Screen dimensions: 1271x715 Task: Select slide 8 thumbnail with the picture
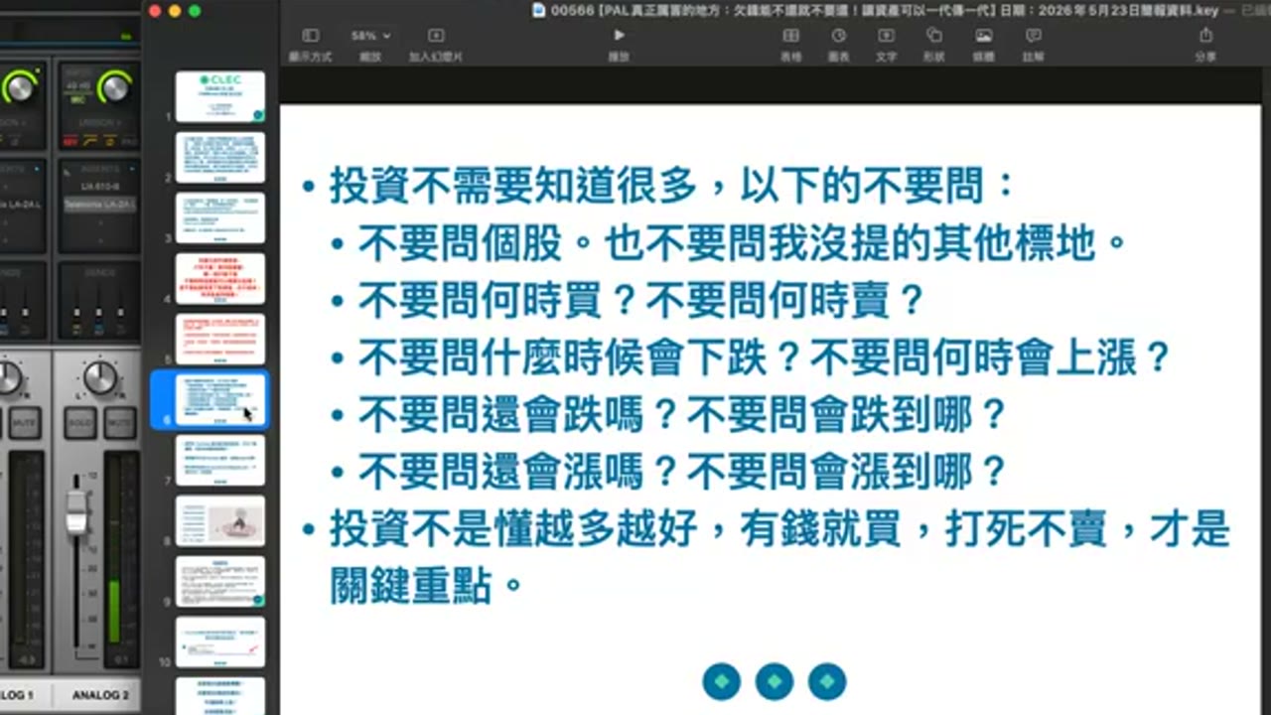[220, 520]
